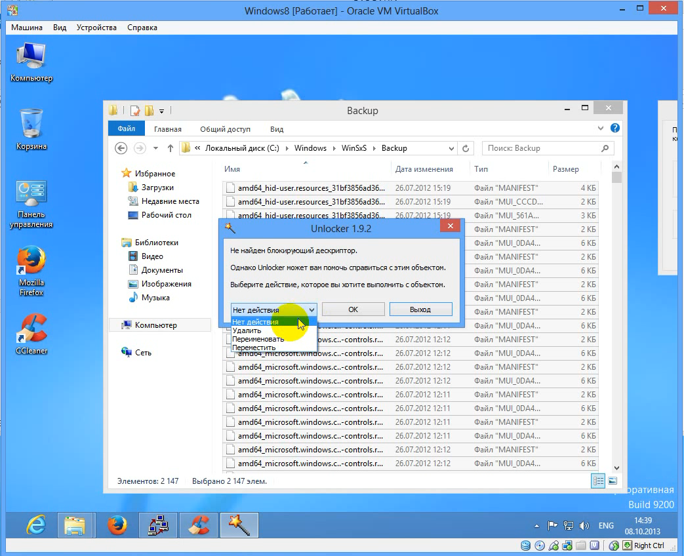Choose Удалить from the action list
The image size is (684, 556).
point(273,330)
